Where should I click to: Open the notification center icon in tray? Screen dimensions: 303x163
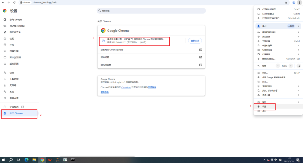298,160
